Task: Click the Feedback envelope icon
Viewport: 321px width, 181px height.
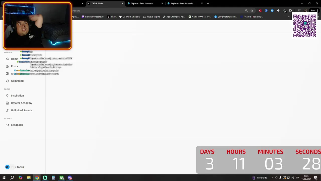Action: coord(7,125)
